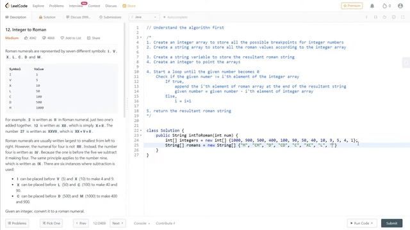Click the streak flame icon
Screen dimensions: 410x230
384,6
